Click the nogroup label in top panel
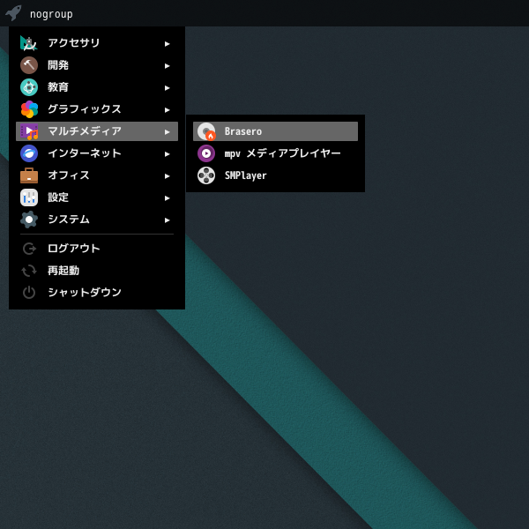The image size is (529, 529). (x=51, y=14)
